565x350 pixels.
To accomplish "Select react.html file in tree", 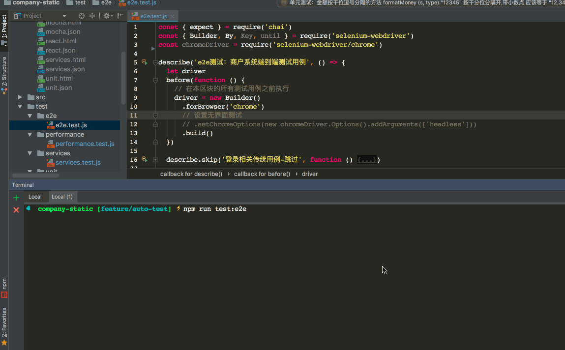I will coord(60,41).
